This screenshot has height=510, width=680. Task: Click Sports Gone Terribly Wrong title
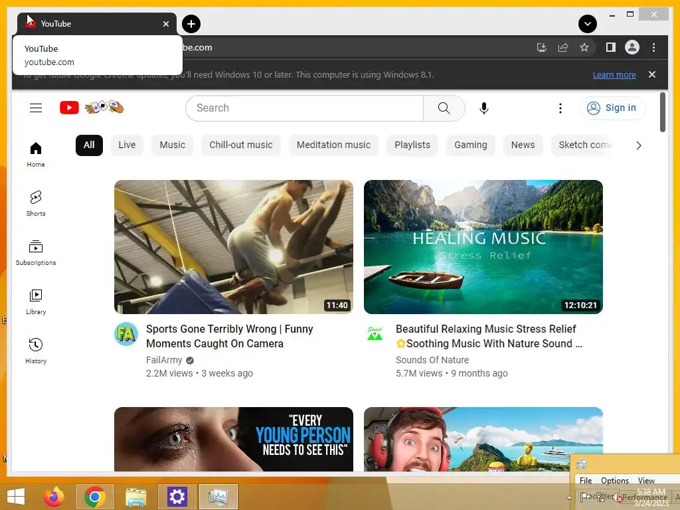tap(229, 336)
